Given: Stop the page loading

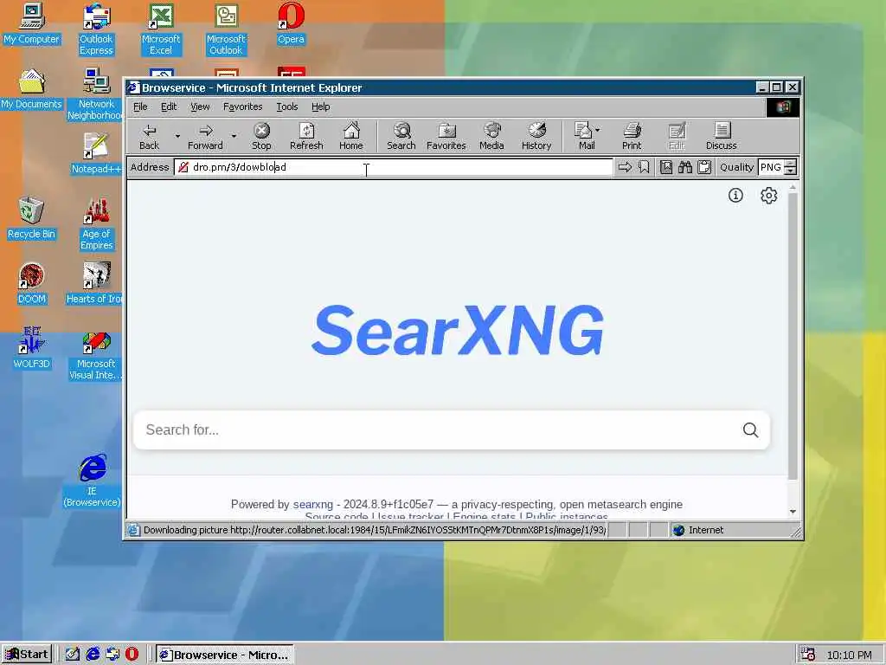Looking at the screenshot, I should coord(261,136).
